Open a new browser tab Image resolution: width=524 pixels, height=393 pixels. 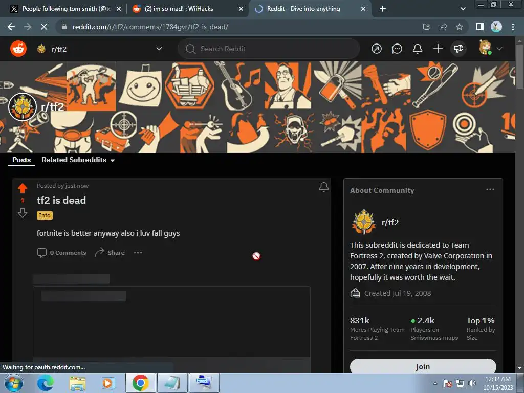(x=383, y=9)
